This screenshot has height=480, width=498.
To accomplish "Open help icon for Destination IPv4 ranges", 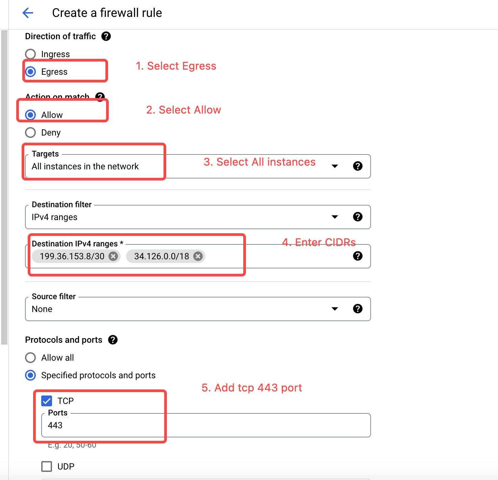I will [357, 256].
